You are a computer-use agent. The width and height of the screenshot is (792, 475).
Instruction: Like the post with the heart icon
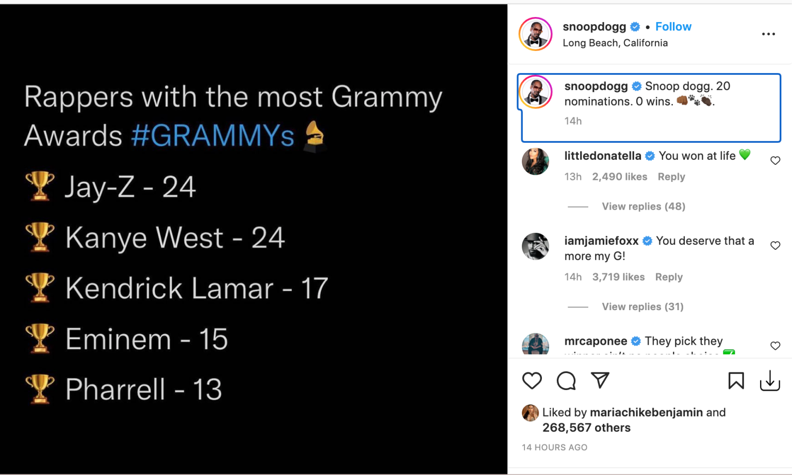coord(532,381)
